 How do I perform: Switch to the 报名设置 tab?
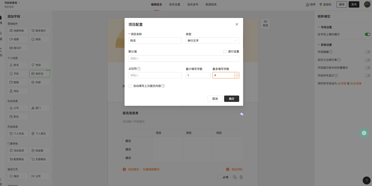[175, 4]
